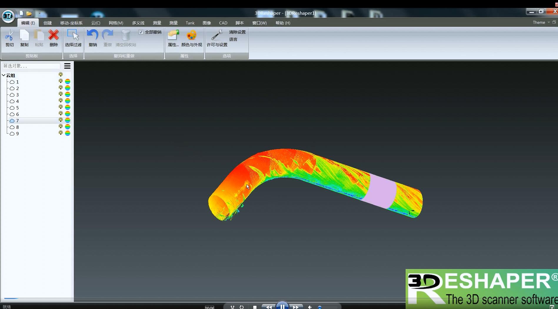Click the rewind button in player
The image size is (558, 309).
269,307
